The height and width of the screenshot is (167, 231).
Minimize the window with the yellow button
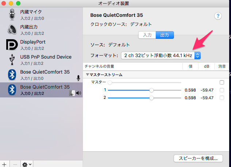[x=11, y=3]
